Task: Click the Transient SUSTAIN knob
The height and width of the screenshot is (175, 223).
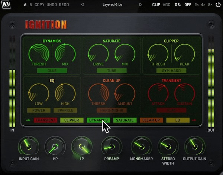Action: point(184,93)
